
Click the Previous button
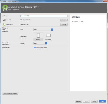coord(78,101)
